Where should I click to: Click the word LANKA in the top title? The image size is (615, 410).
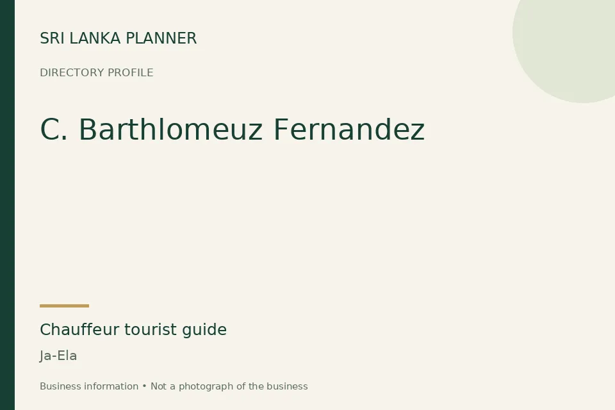coord(95,38)
